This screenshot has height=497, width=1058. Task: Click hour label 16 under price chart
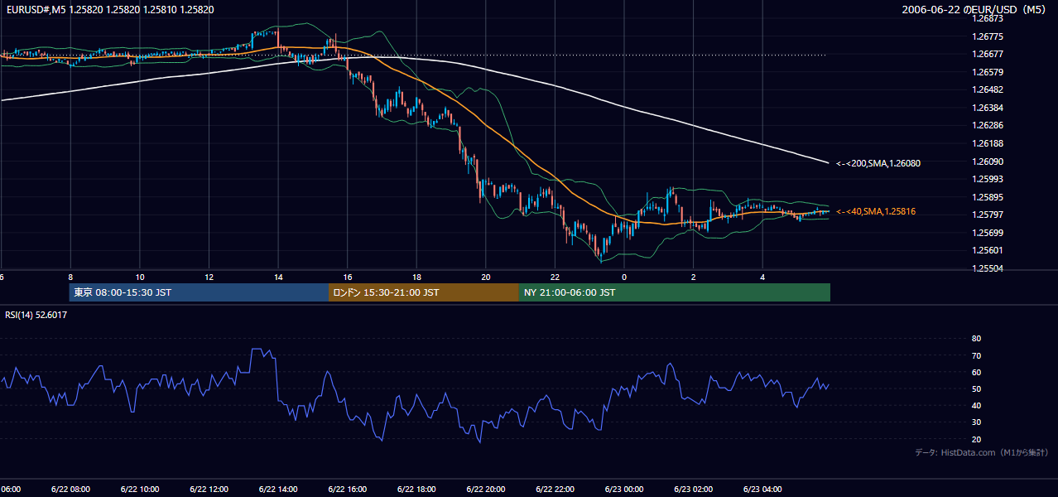click(348, 277)
